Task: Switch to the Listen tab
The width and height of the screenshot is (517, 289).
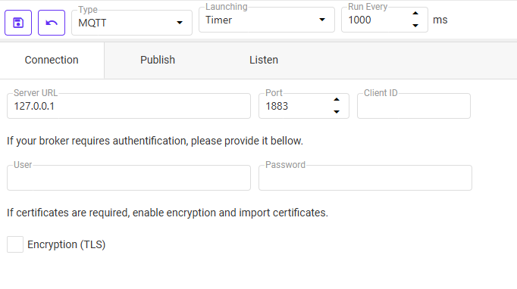Action: coord(264,60)
